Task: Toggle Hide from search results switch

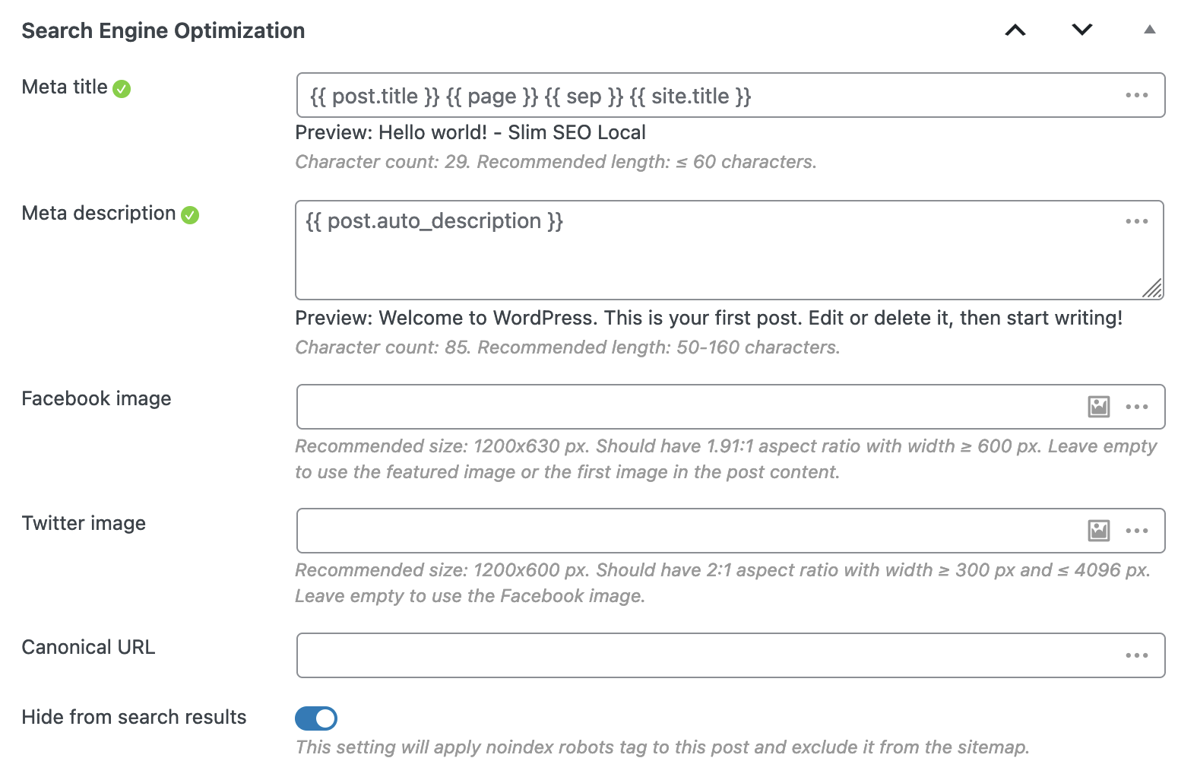Action: (316, 718)
